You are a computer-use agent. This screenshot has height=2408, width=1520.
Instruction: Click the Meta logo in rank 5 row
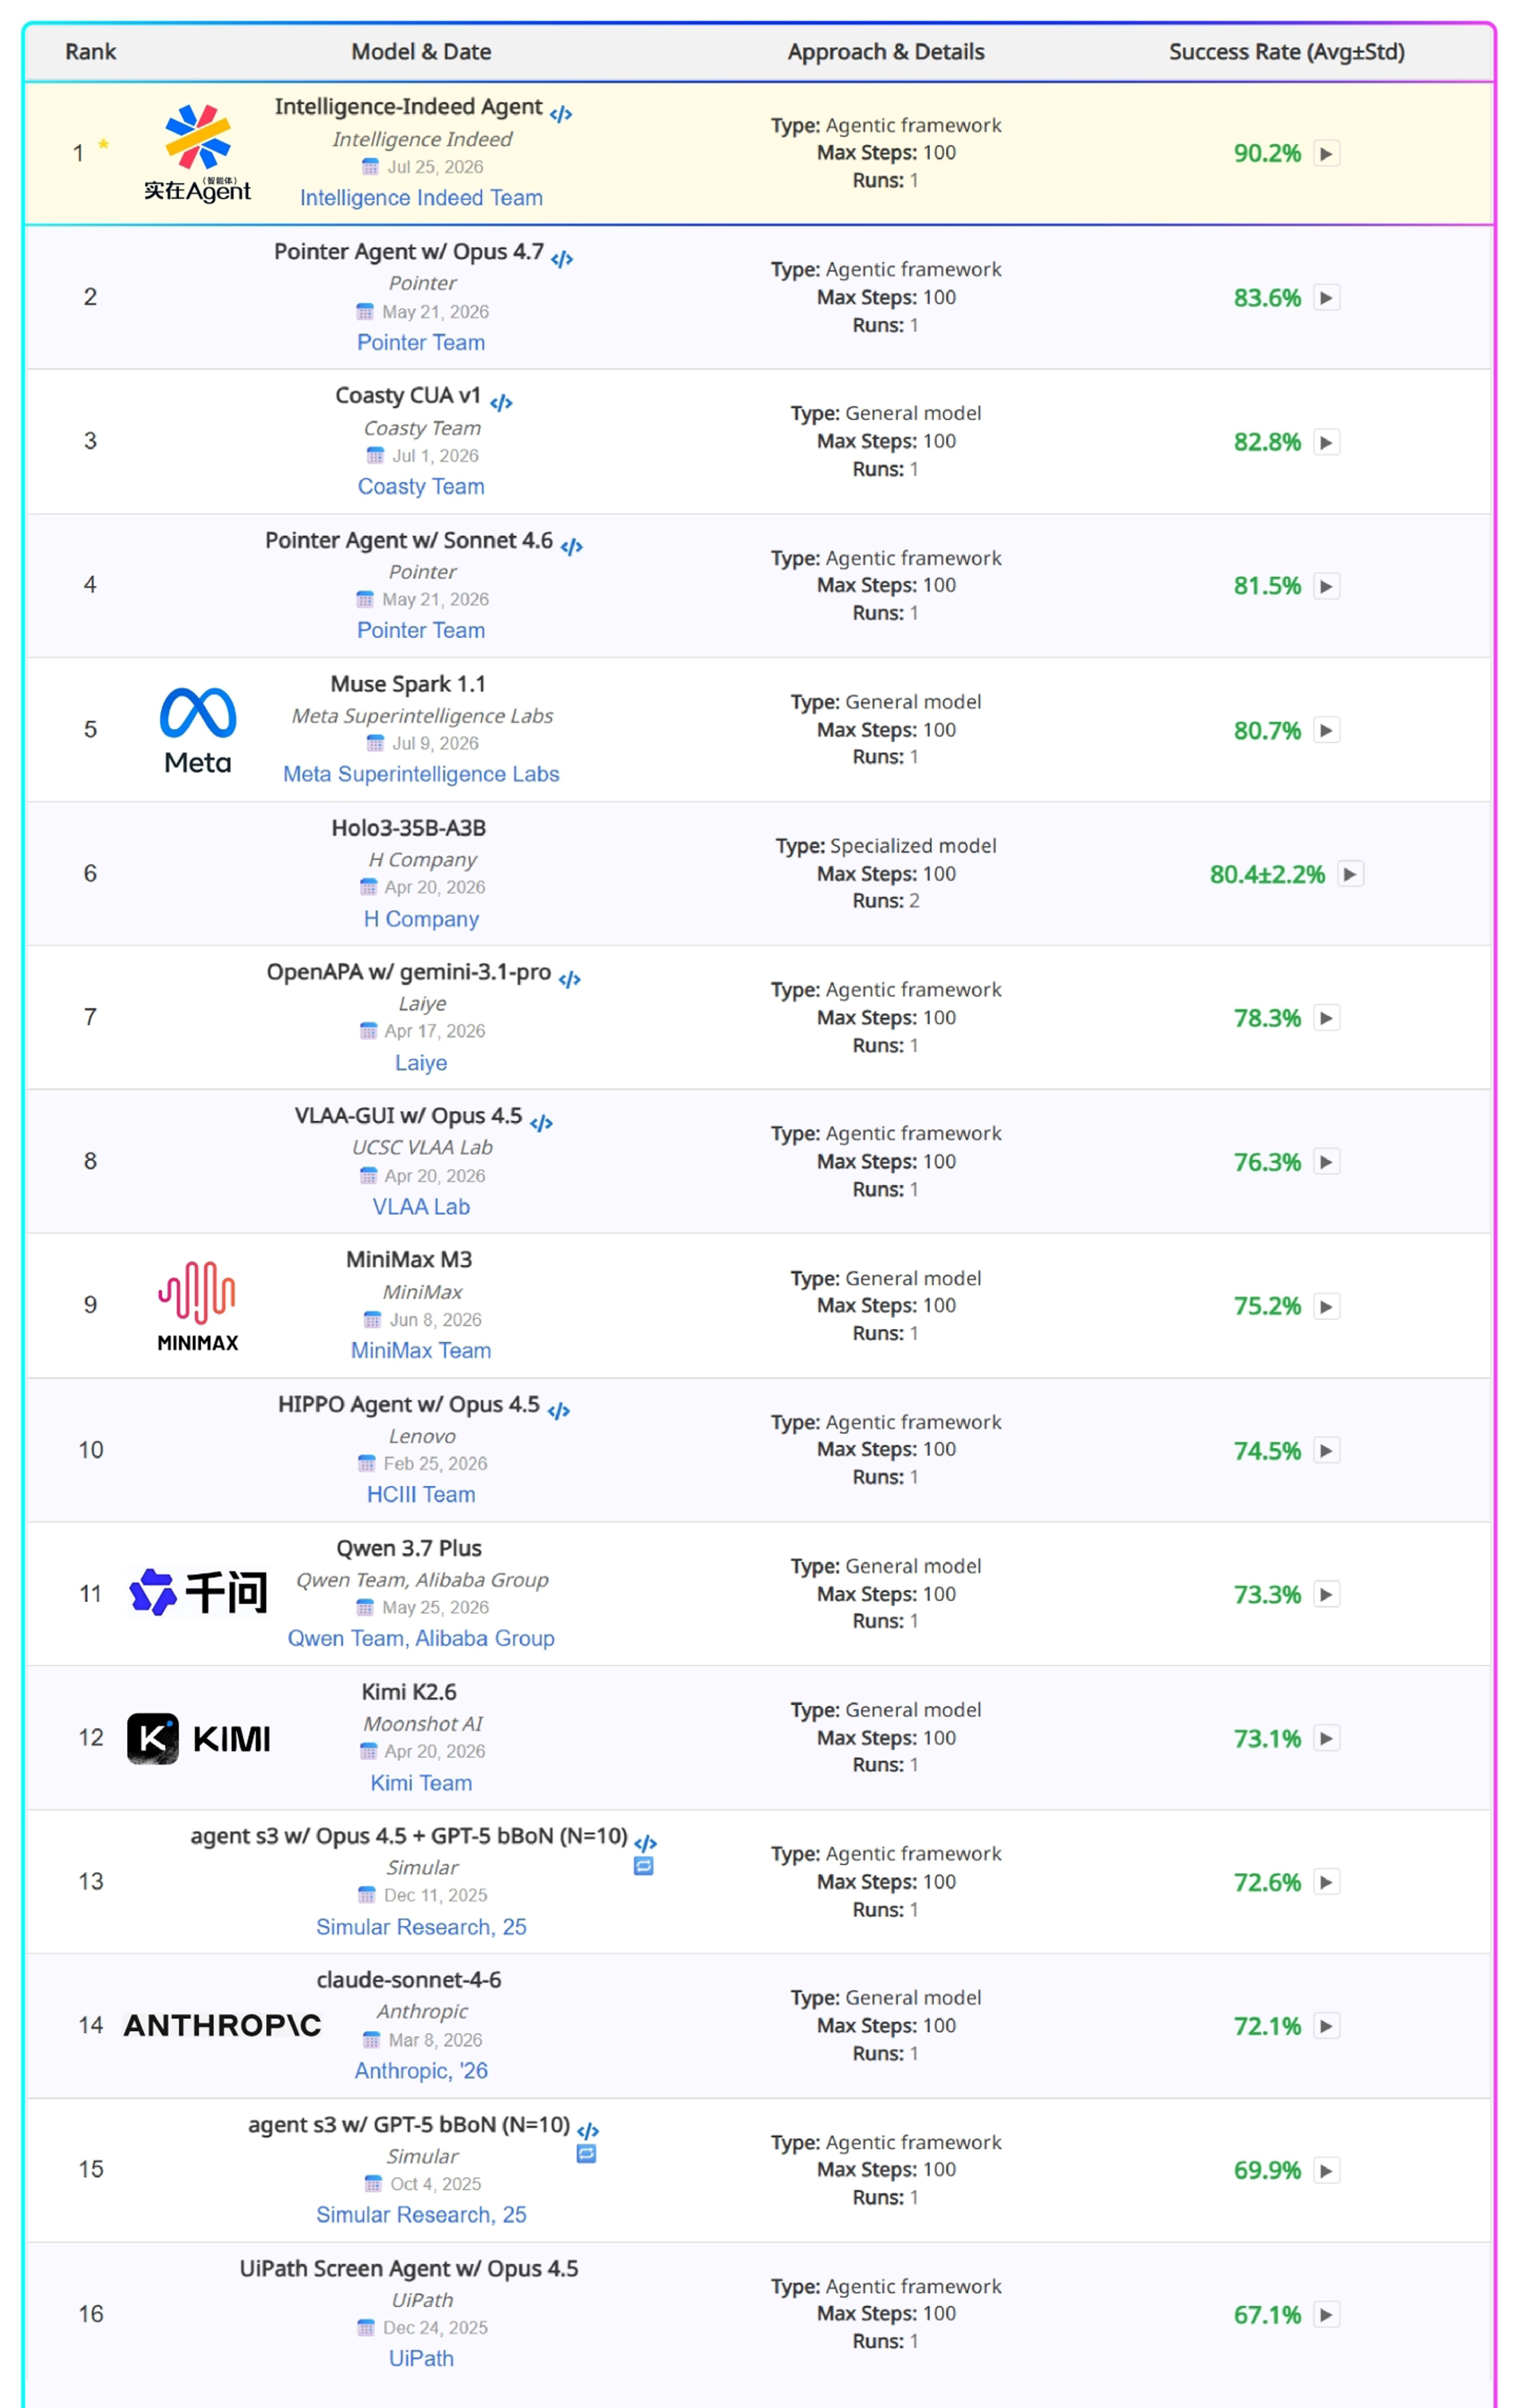[198, 730]
